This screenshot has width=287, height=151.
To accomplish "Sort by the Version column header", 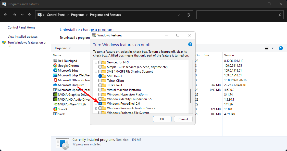I will pyautogui.click(x=229, y=55).
